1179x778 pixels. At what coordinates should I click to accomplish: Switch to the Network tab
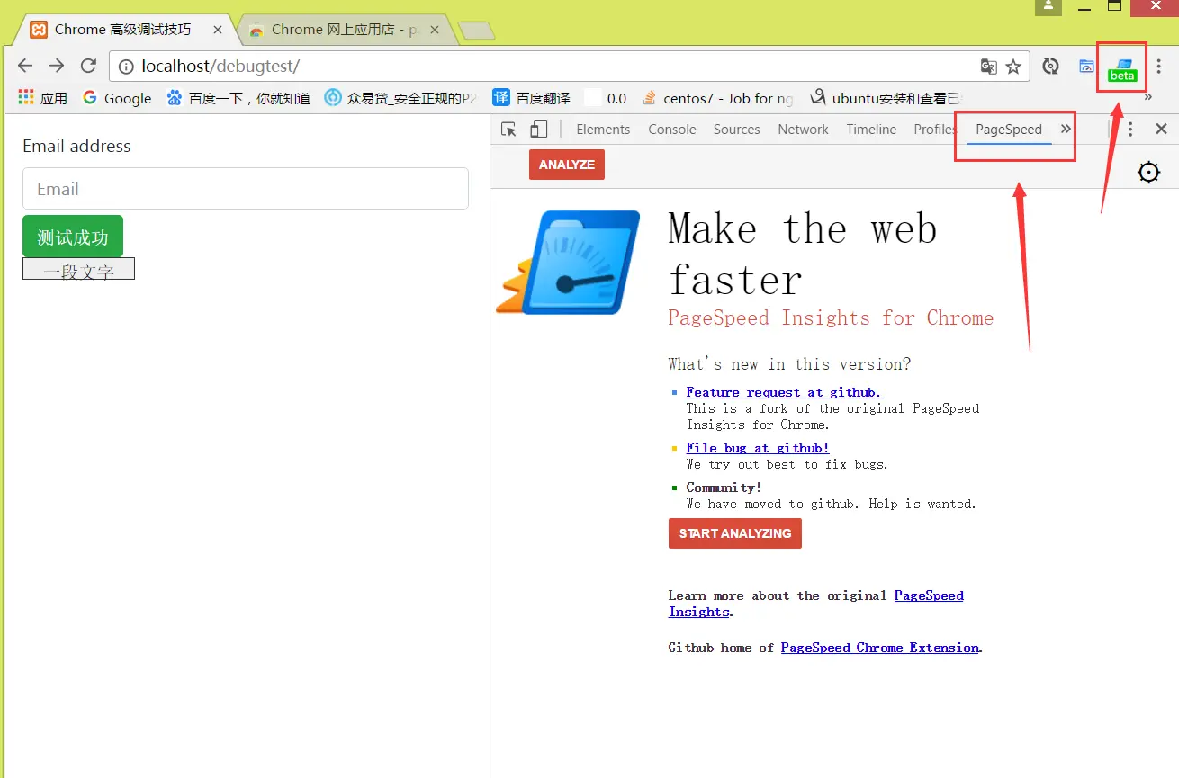pos(803,130)
